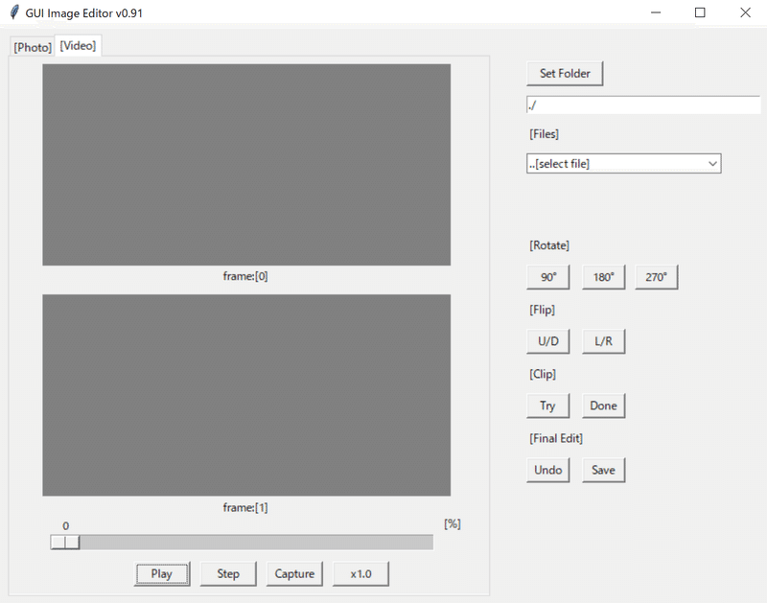
Task: Start video playback with Play
Action: pyautogui.click(x=162, y=573)
